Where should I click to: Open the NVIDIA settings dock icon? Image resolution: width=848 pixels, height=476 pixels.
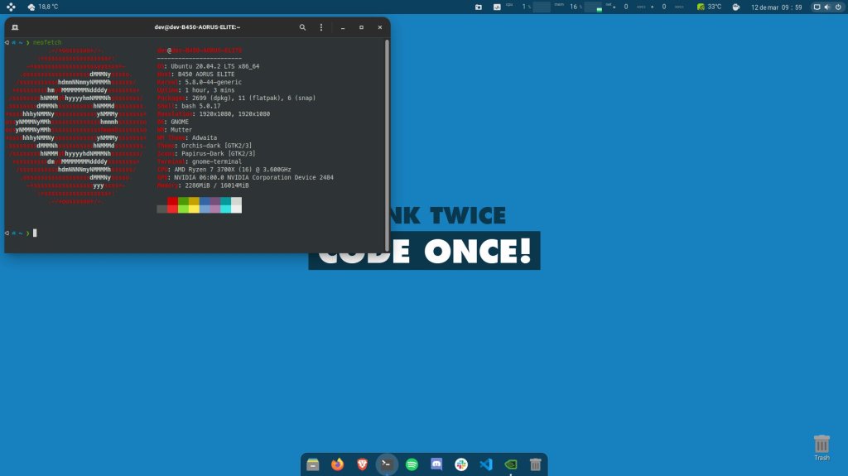pyautogui.click(x=511, y=464)
